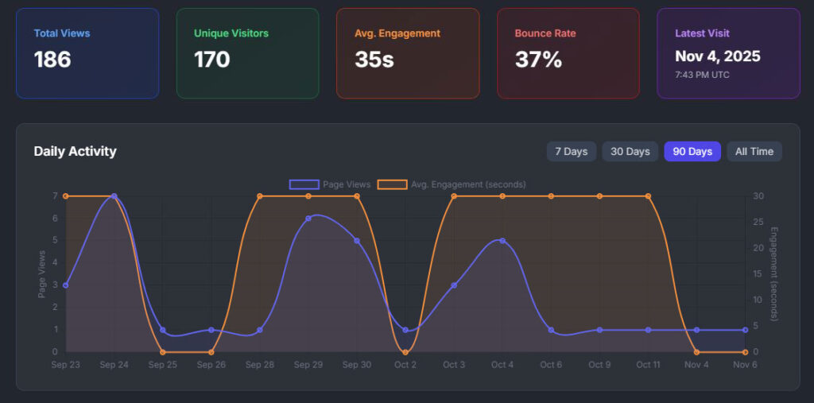Screen dimensions: 814x403
Task: Click the active 90 Days filter
Action: [692, 151]
